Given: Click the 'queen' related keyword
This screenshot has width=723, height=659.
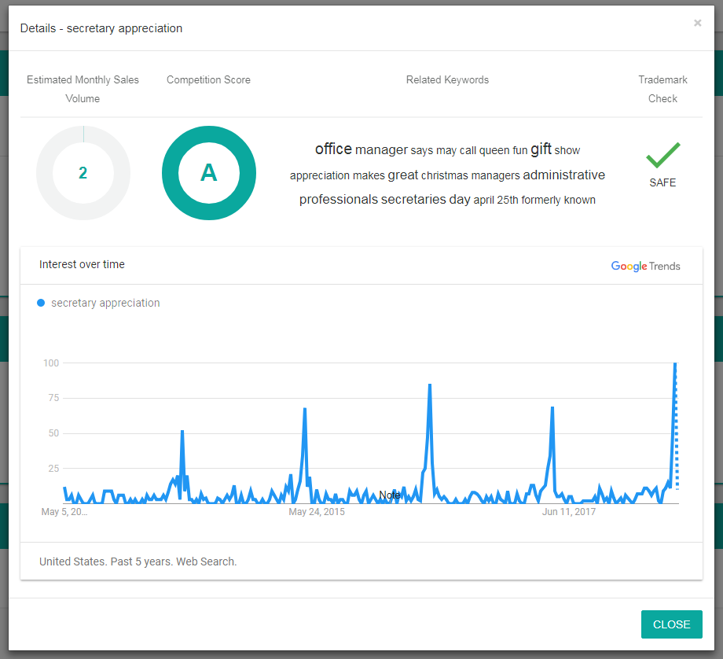Looking at the screenshot, I should point(494,151).
